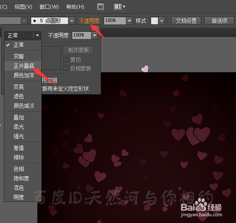Select 强光 blend mode

tap(23, 136)
